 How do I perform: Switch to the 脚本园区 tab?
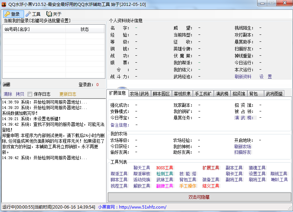tap(161, 94)
